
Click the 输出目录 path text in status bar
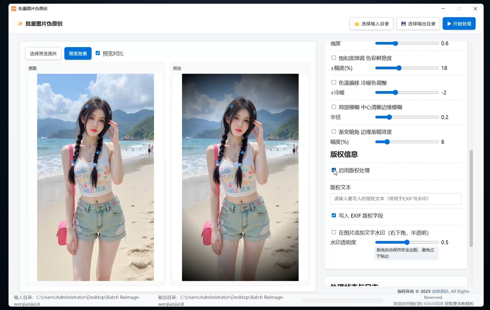[221, 301]
